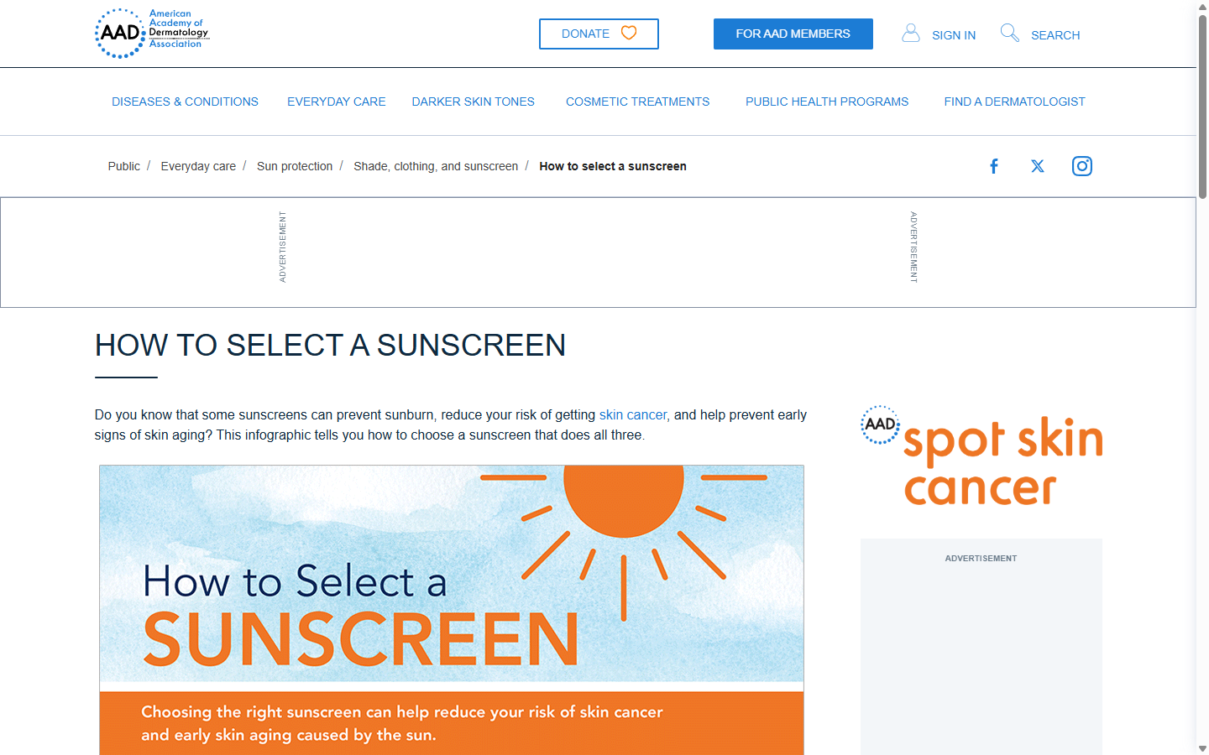Open the AAD logo home link

[x=152, y=33]
